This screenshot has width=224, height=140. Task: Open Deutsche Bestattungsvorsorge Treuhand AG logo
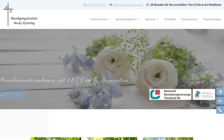tap(171, 94)
